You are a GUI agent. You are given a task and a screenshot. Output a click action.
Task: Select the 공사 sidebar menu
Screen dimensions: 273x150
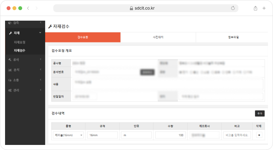(25, 60)
